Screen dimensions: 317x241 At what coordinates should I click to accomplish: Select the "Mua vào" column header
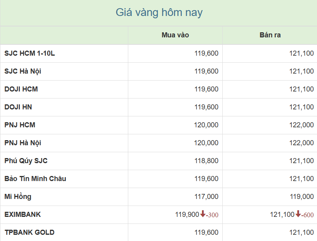click(175, 35)
